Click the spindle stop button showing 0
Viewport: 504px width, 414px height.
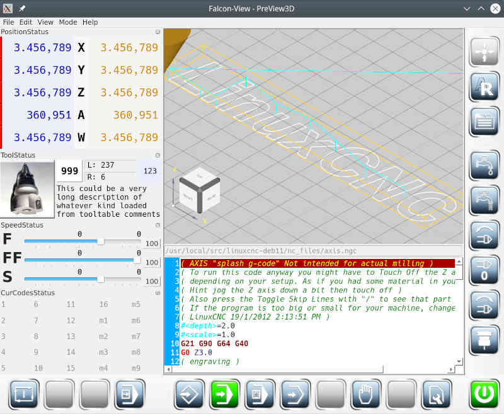pos(484,272)
